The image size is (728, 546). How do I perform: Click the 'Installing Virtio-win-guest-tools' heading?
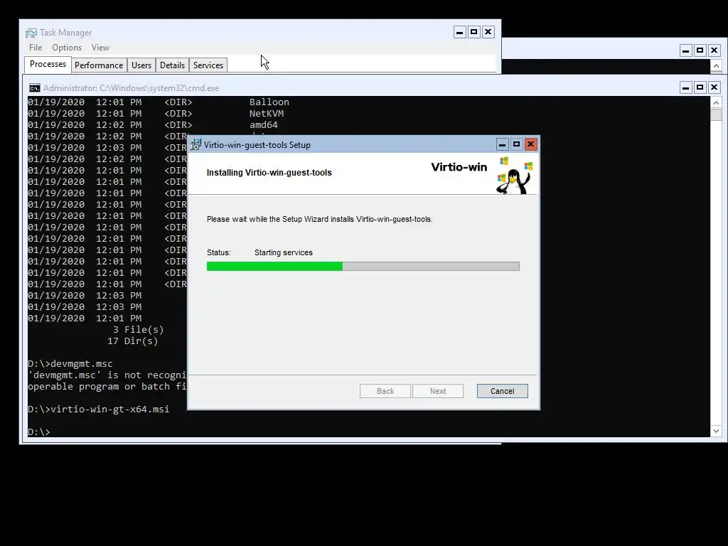coord(269,173)
